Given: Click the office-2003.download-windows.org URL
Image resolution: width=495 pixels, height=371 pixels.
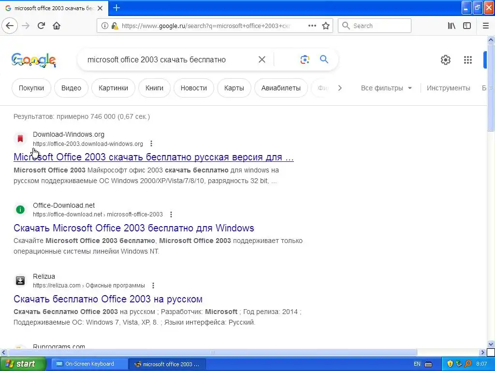Looking at the screenshot, I should [x=88, y=144].
